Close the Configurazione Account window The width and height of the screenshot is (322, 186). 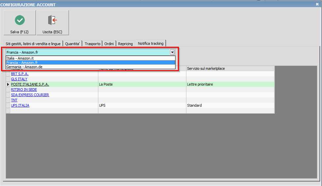tap(317, 4)
